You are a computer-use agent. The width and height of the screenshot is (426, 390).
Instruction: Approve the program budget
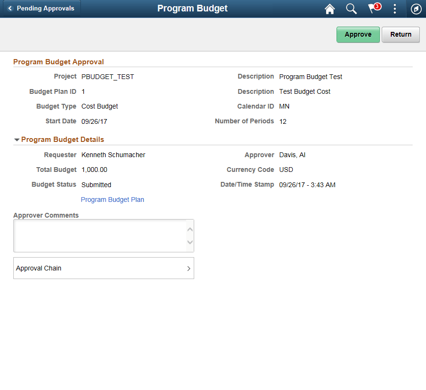pyautogui.click(x=358, y=34)
